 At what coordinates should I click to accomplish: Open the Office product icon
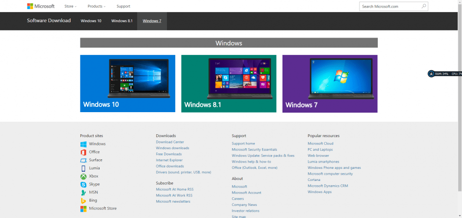click(x=83, y=152)
